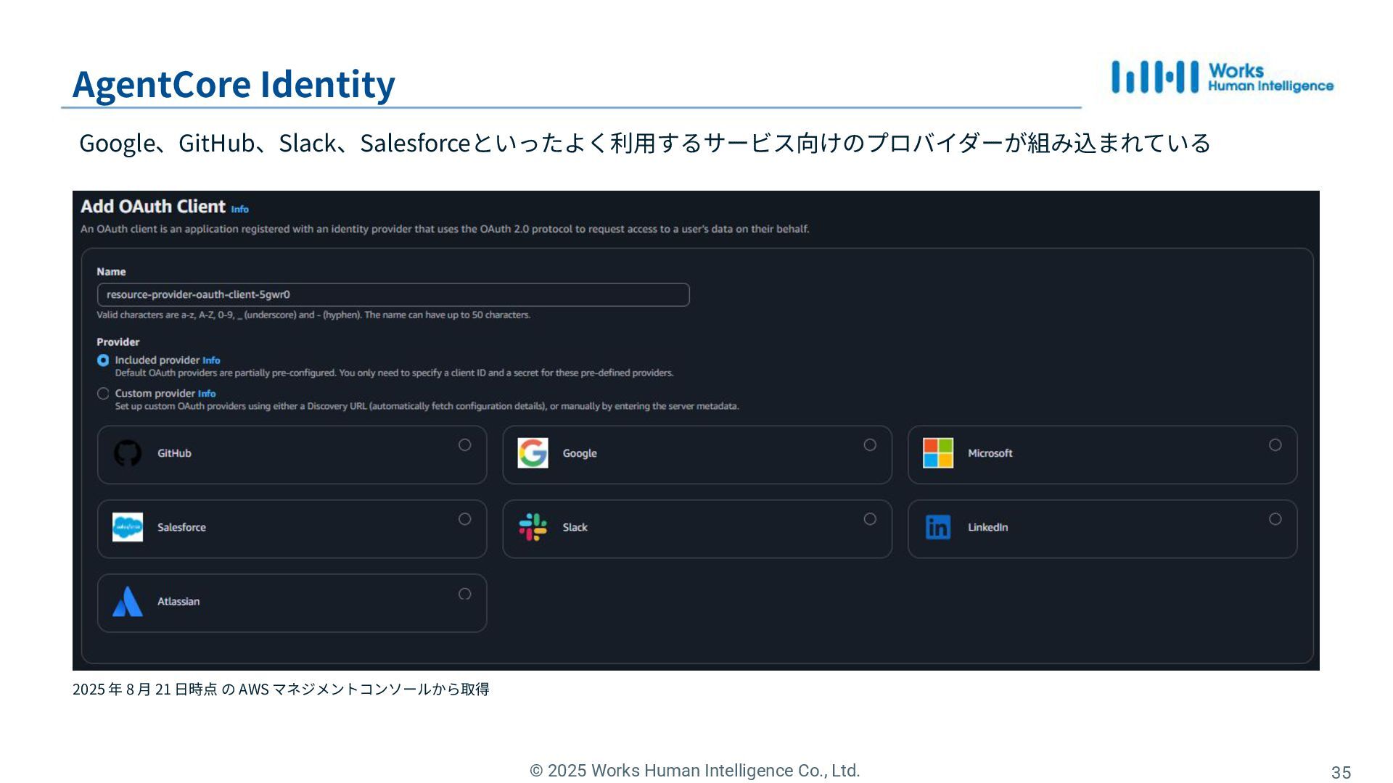The width and height of the screenshot is (1393, 783).
Task: Open Info link next to Custom provider
Action: pyautogui.click(x=207, y=394)
